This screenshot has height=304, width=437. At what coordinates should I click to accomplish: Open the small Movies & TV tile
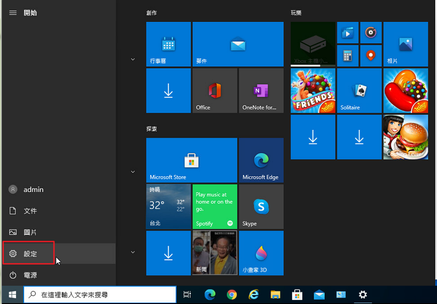pyautogui.click(x=348, y=33)
